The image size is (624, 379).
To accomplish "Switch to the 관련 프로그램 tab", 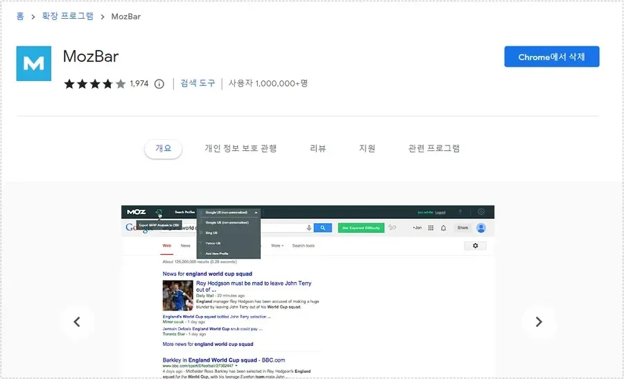I will (x=434, y=149).
